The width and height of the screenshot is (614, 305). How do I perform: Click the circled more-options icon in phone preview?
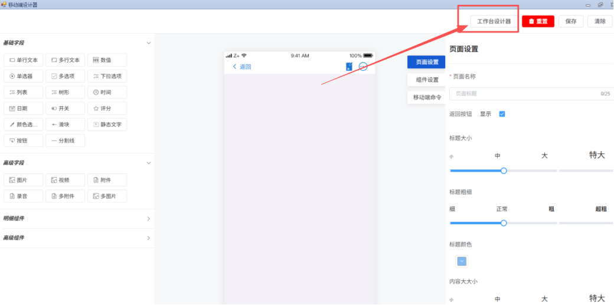[x=363, y=67]
